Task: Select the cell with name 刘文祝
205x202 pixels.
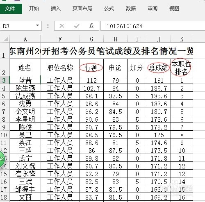Action: point(25,166)
